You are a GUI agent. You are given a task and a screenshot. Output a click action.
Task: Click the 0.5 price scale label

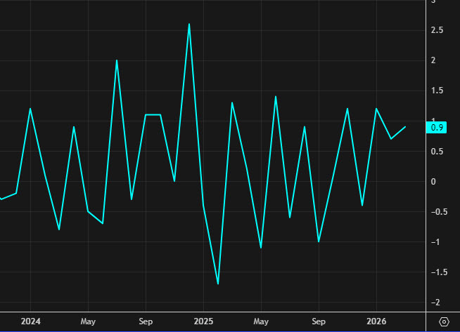click(437, 152)
